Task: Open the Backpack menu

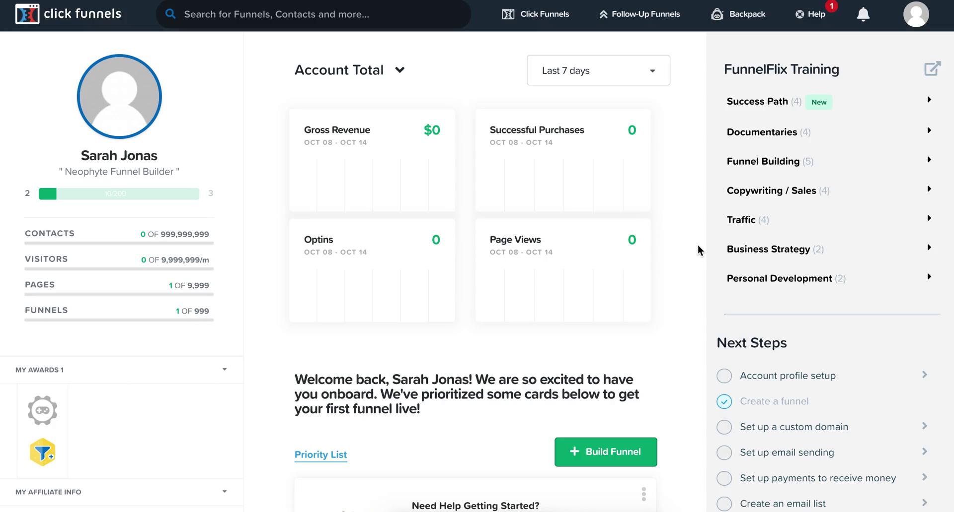Action: click(738, 14)
